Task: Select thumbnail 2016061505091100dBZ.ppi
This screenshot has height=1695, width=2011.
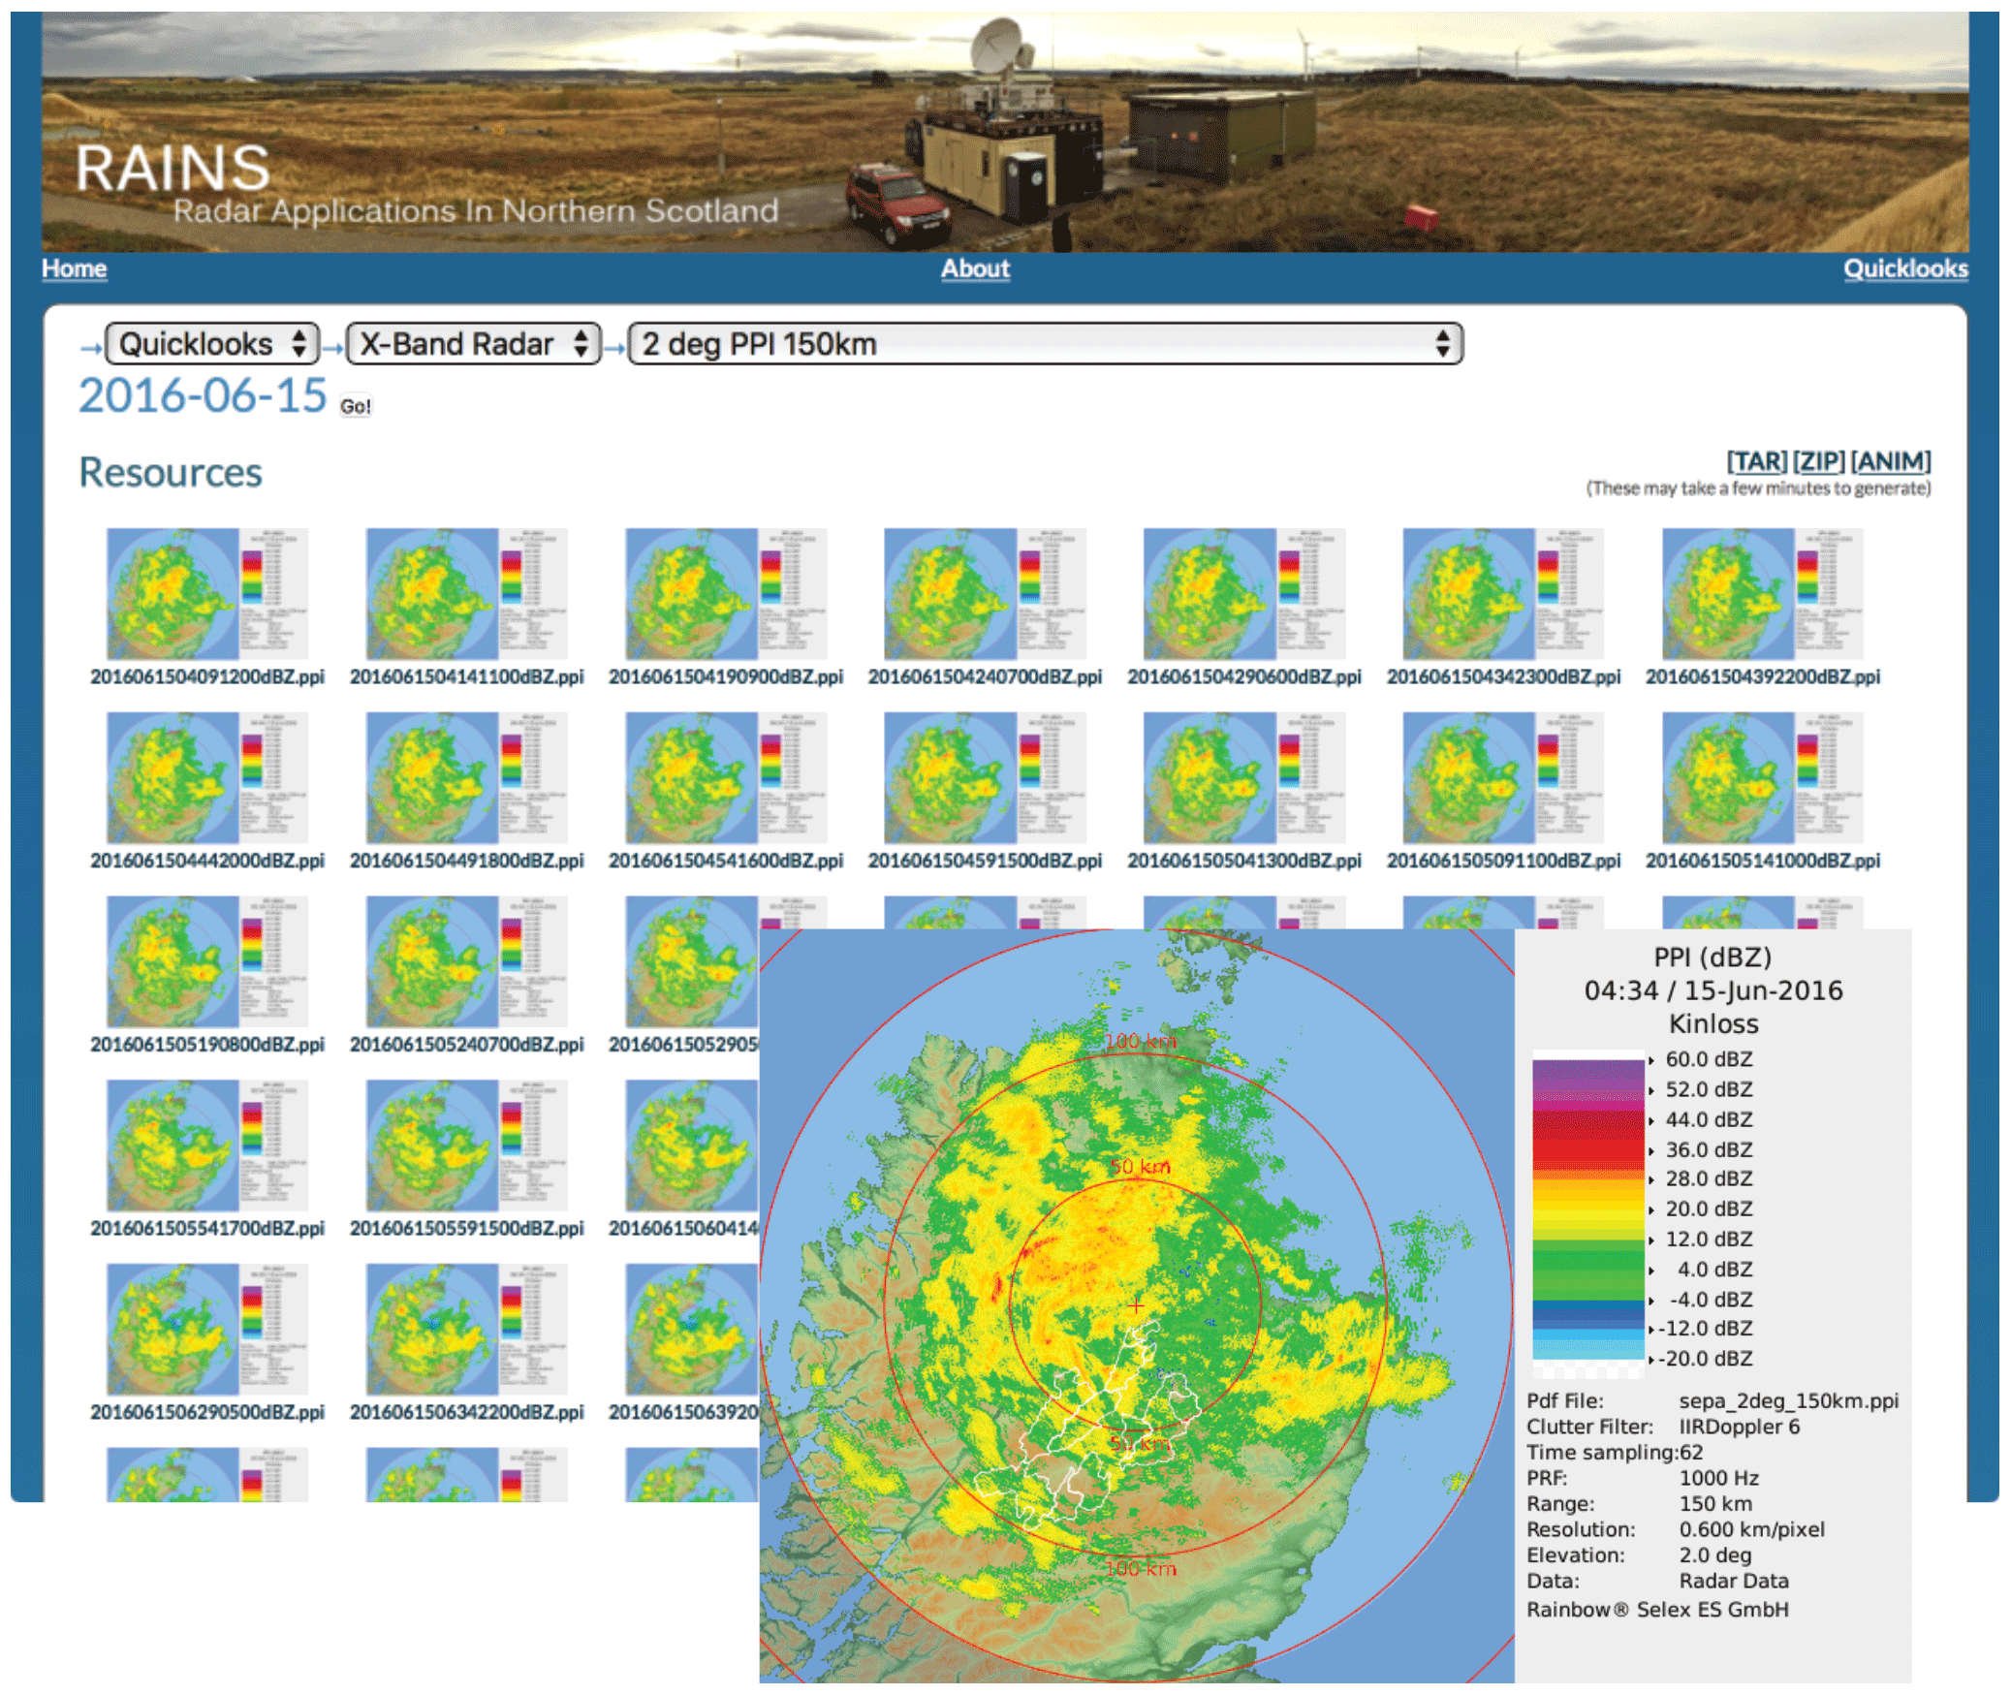Action: pos(1502,778)
